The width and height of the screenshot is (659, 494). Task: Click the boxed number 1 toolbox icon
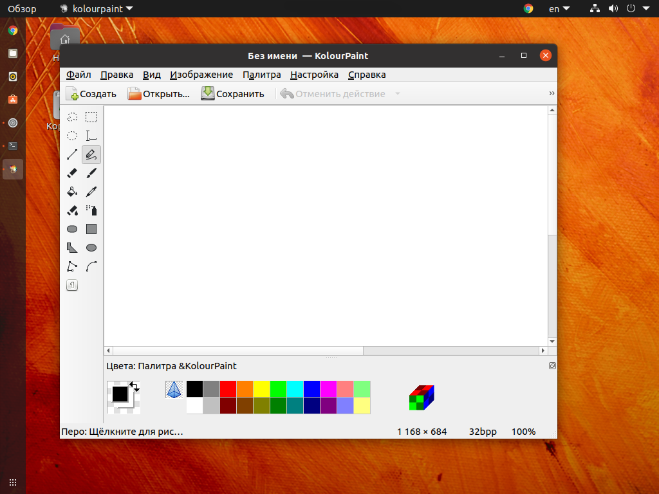72,285
